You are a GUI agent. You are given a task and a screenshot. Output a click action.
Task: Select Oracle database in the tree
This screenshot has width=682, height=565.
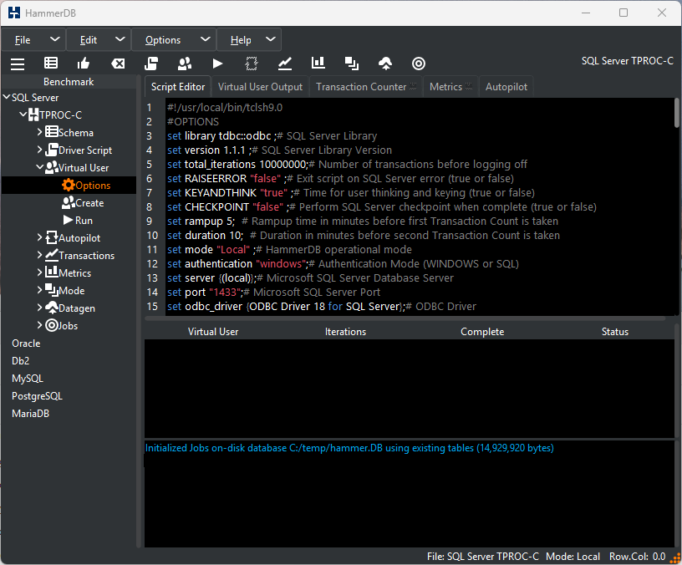[x=26, y=344]
